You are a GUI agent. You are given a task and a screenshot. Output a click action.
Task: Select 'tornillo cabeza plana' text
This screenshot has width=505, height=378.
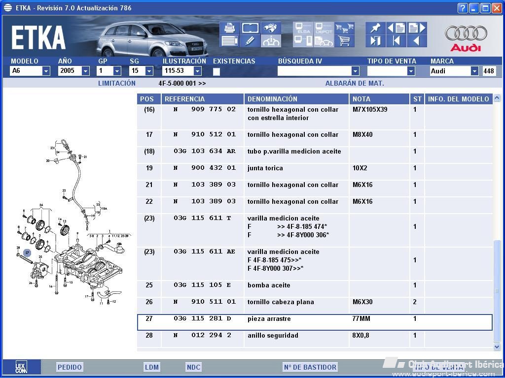point(281,302)
